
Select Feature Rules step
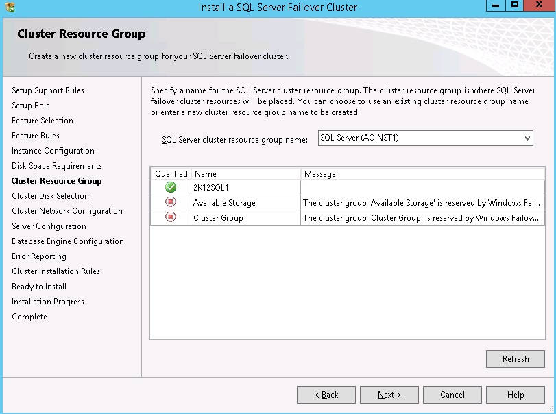36,136
